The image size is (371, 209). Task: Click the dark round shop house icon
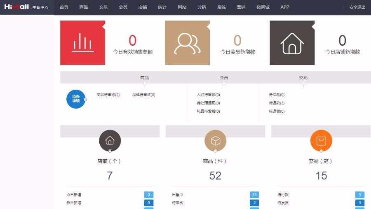[x=110, y=141]
